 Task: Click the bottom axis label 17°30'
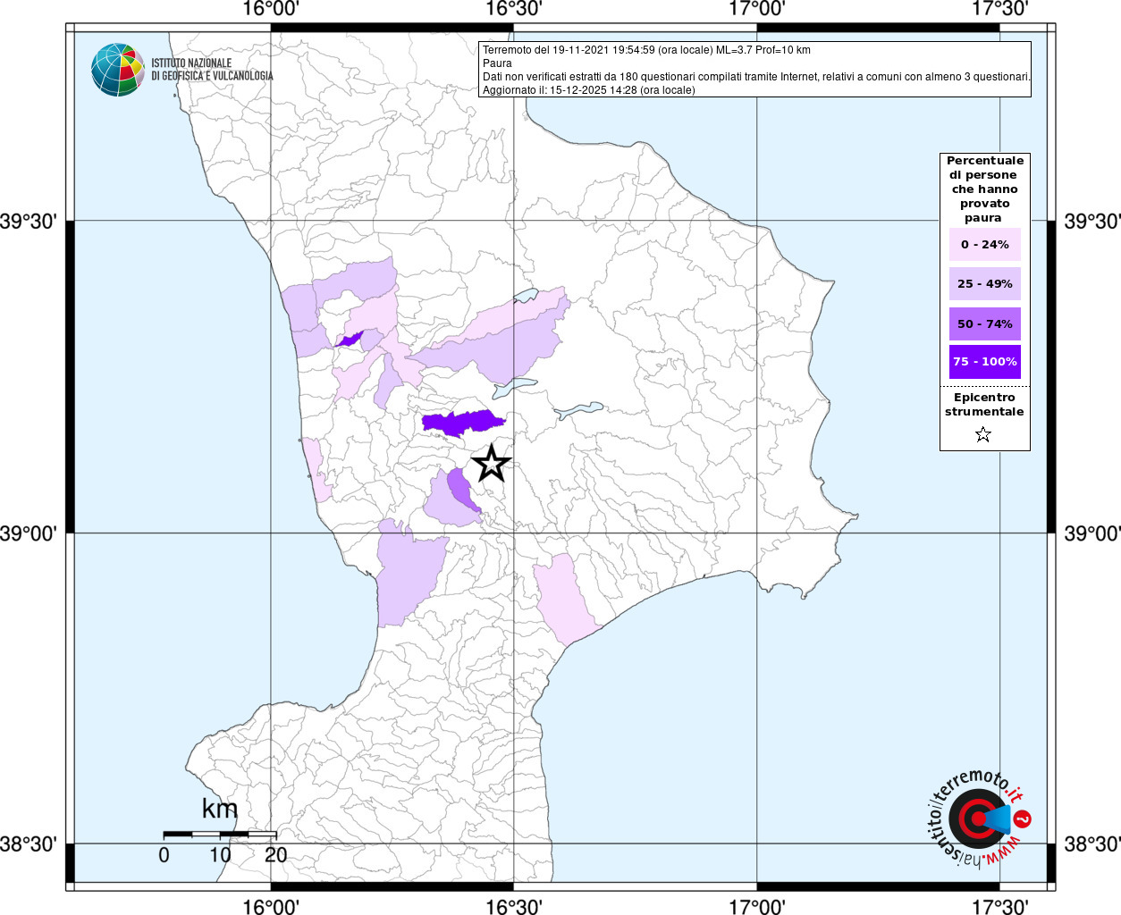999,906
